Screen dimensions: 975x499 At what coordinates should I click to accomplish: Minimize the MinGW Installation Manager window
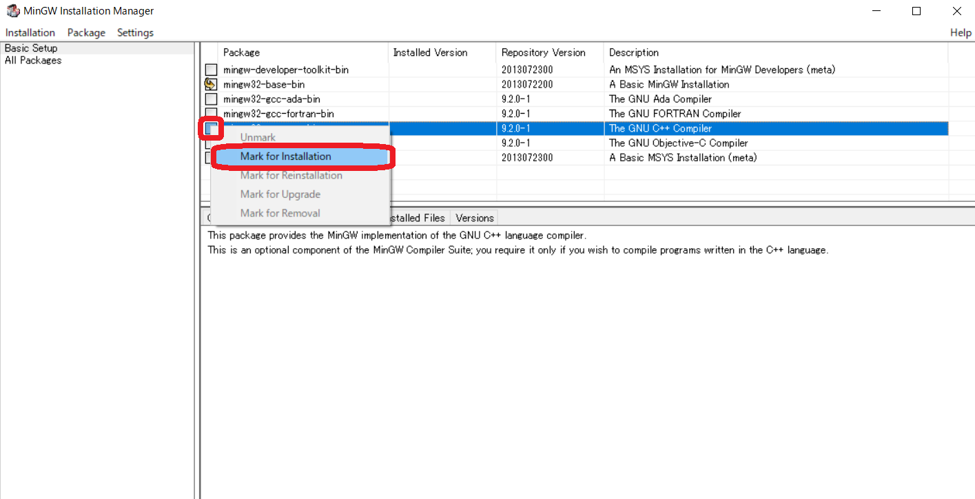(x=876, y=11)
